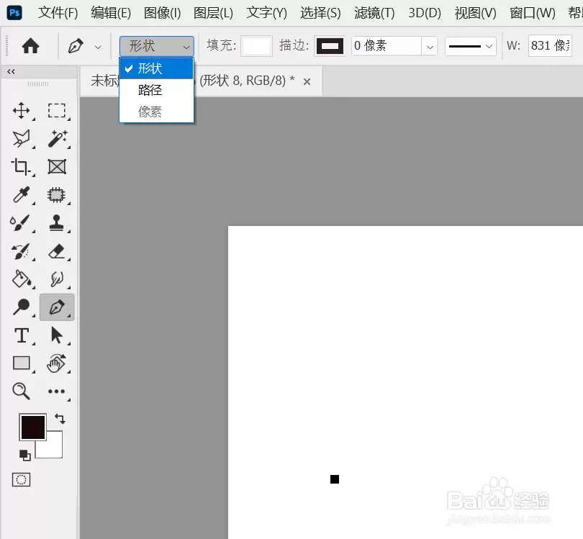Select the Frame tool

click(57, 166)
